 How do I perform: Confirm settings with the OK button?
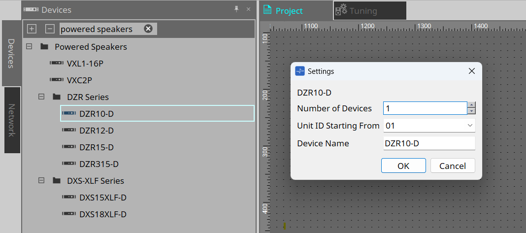403,166
